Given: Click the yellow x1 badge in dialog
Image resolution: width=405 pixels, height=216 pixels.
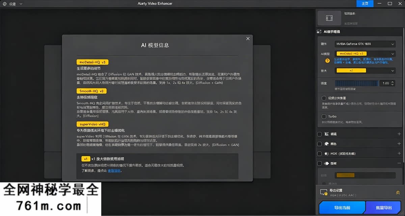Looking at the screenshot, I should [x=86, y=158].
